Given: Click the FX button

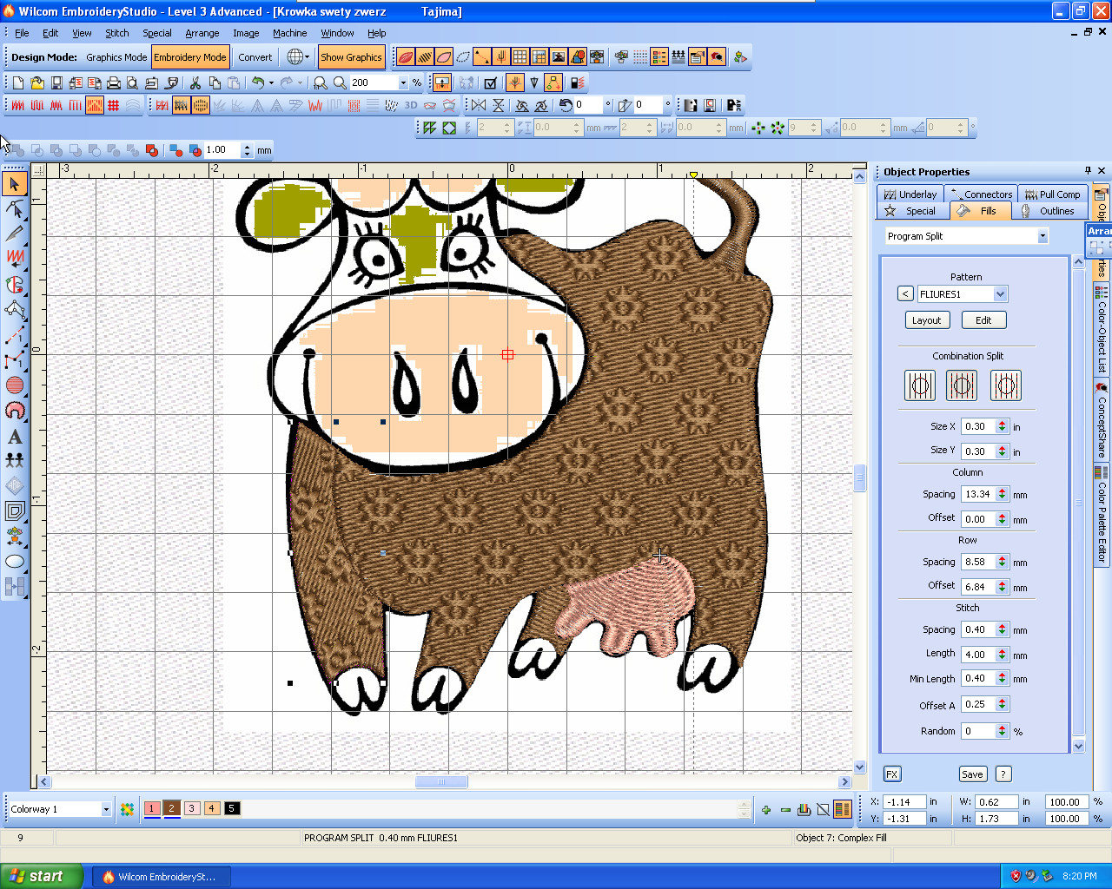Looking at the screenshot, I should [x=892, y=774].
